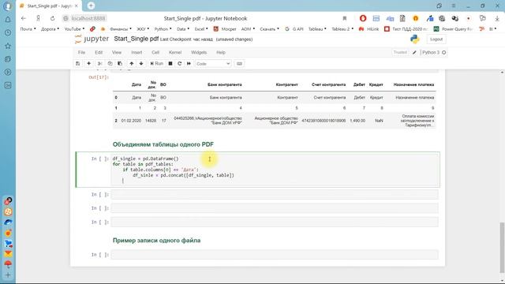
Task: Open the Edit menu
Action: point(99,52)
